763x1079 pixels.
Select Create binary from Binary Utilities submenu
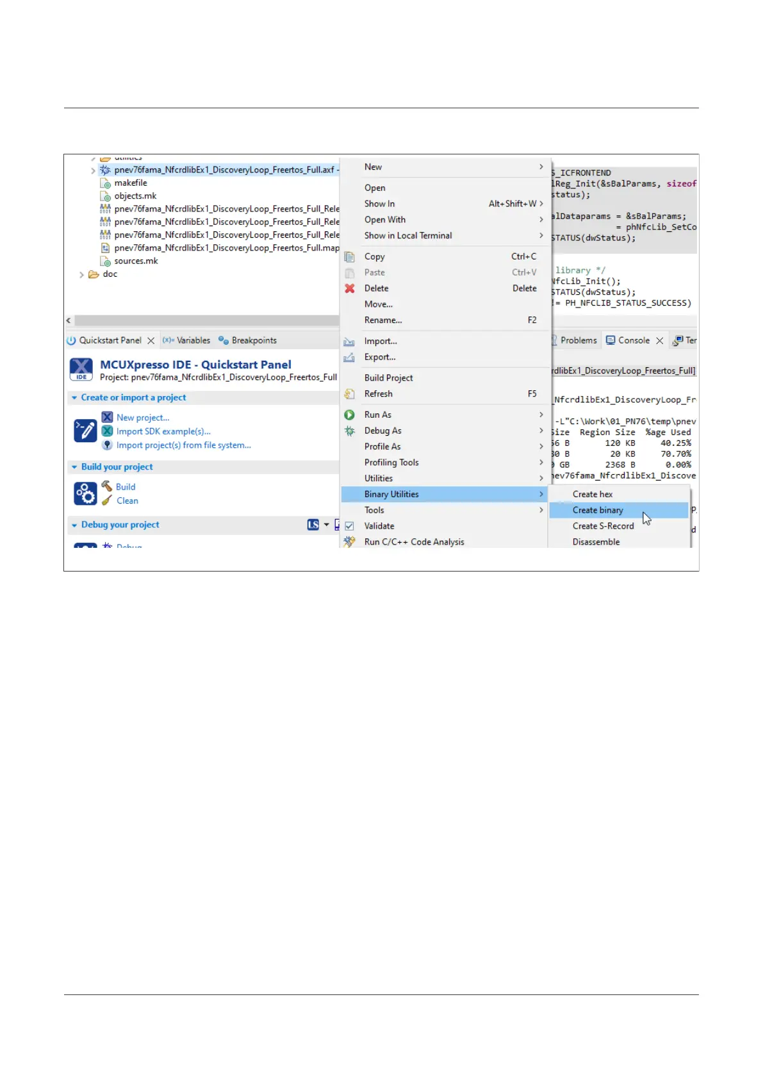(619, 511)
